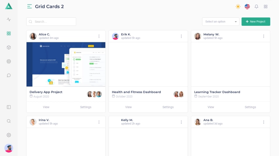Expand the 'Select an option' dropdown
279x156 pixels.
221,22
